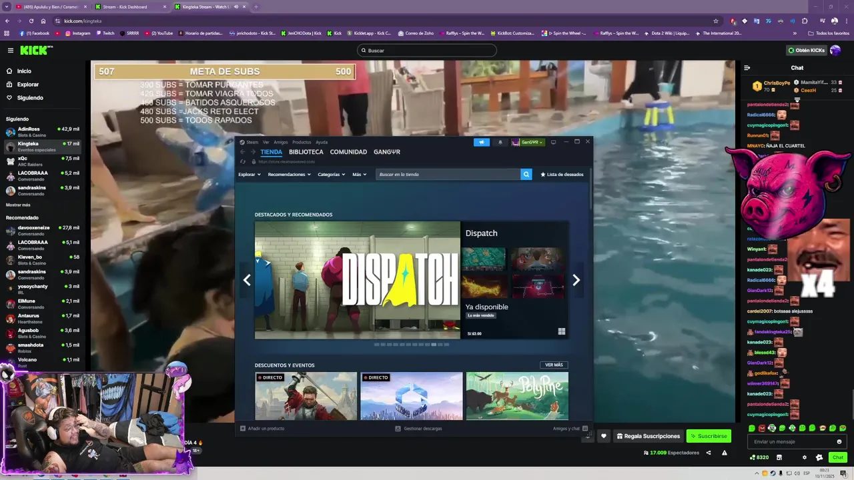Open AdinRoss channel in the sidebar
Image resolution: width=854 pixels, height=480 pixels.
coord(43,131)
